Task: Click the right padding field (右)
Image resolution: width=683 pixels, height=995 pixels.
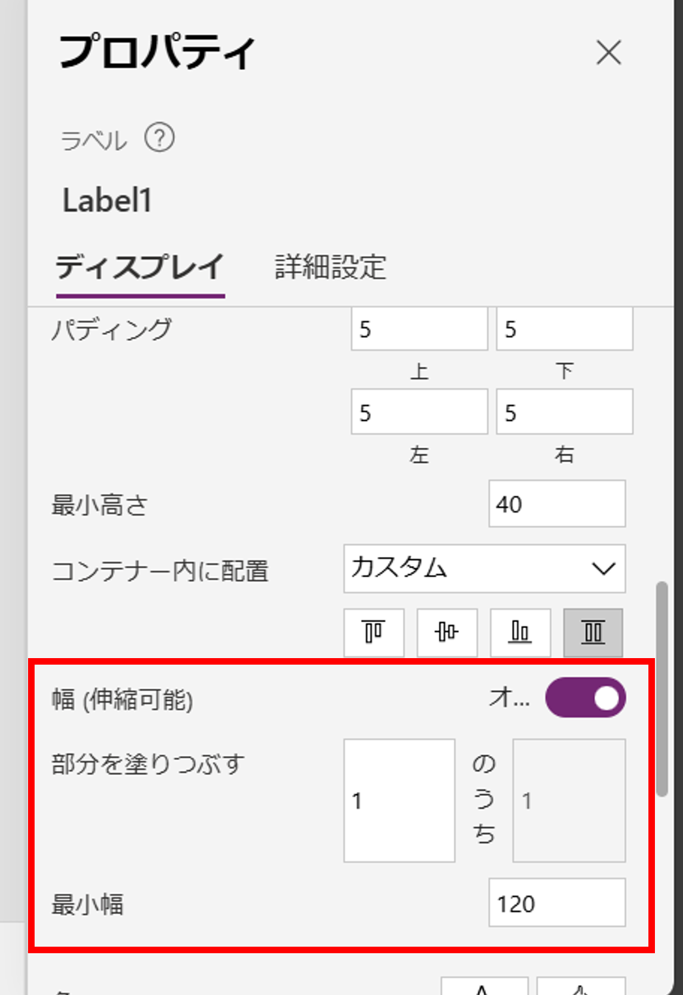Action: (x=565, y=412)
